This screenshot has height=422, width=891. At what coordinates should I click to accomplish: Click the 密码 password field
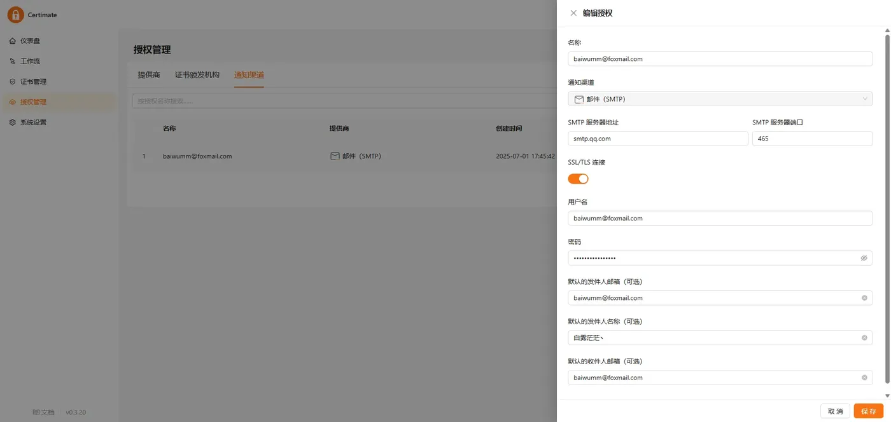tap(720, 258)
